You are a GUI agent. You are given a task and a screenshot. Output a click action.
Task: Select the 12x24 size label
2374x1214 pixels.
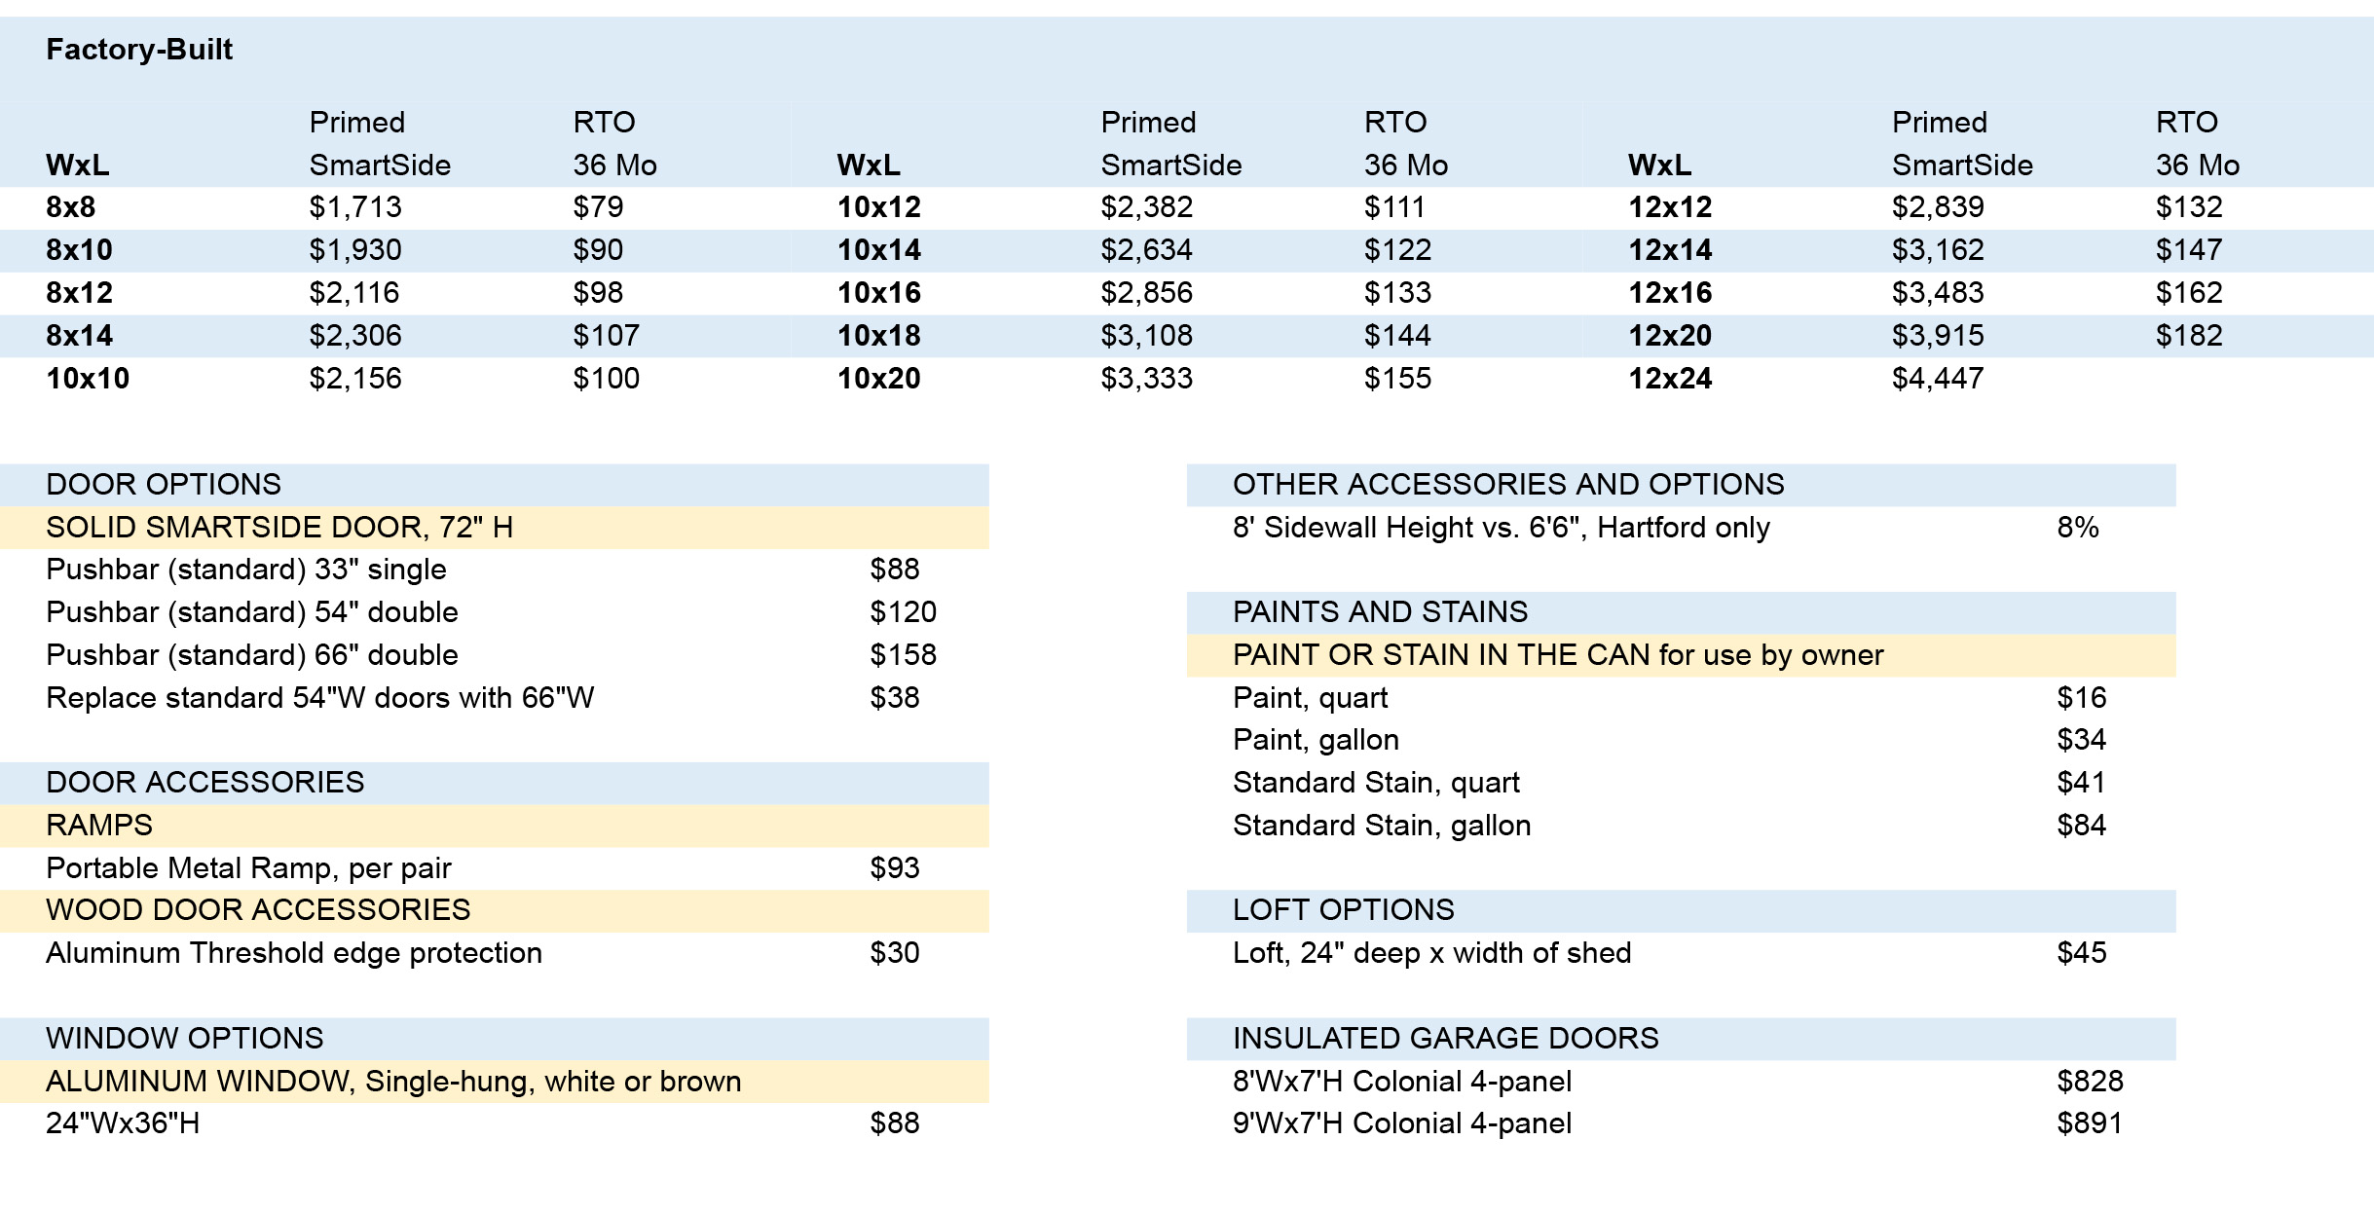[x=1670, y=379]
